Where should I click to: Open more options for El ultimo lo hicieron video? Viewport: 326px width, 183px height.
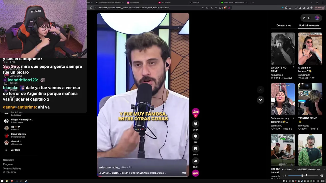tap(321, 68)
